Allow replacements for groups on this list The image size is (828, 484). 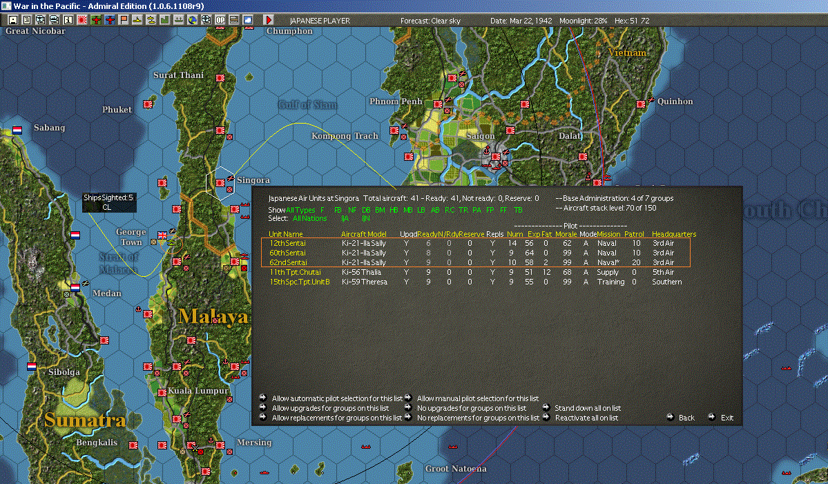pyautogui.click(x=337, y=418)
